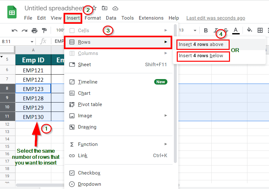
Task: Toggle italic formatting
Action: coord(216,31)
